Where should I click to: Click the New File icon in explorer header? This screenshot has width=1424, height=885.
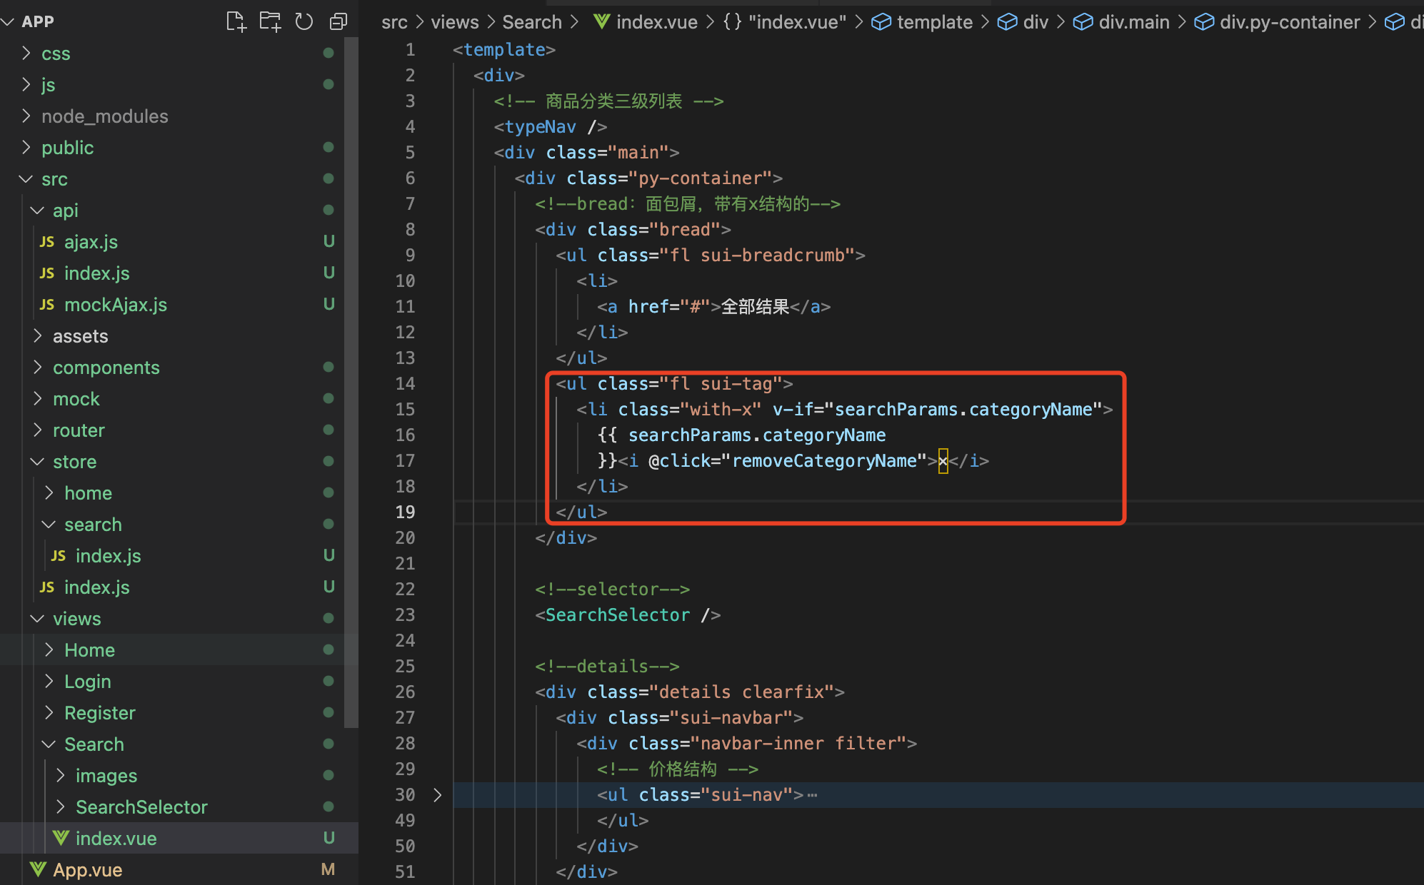(x=236, y=21)
